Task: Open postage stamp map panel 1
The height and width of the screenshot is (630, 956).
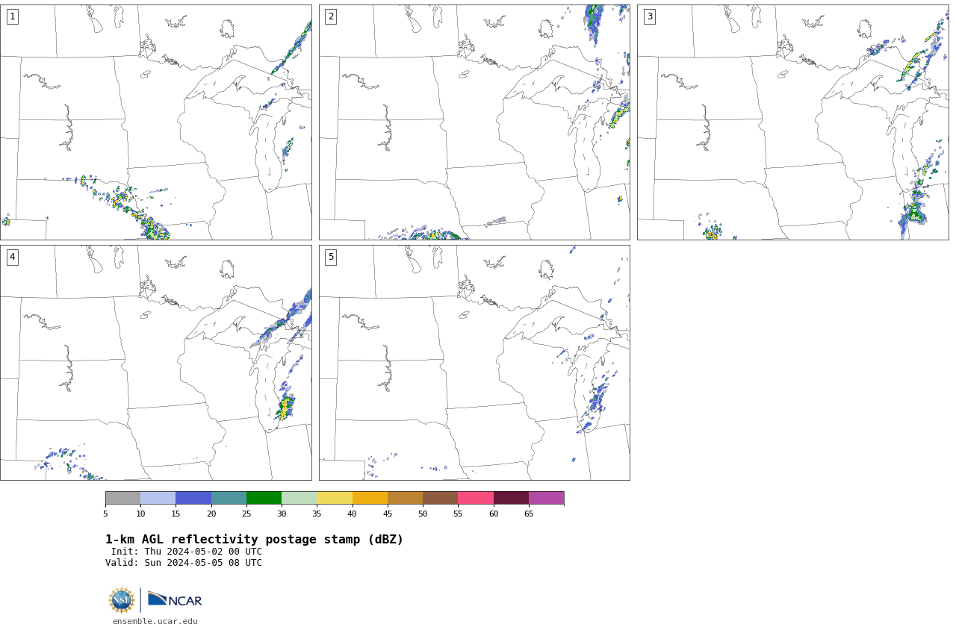Action: coord(155,122)
